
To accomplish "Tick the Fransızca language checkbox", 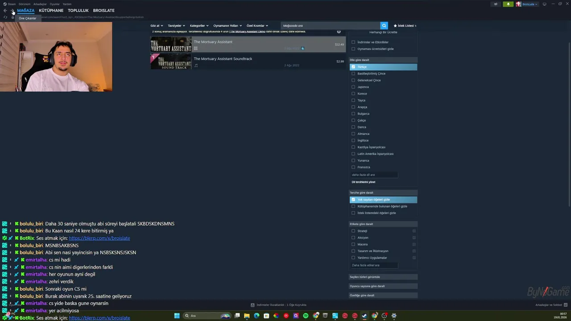I will (x=353, y=167).
